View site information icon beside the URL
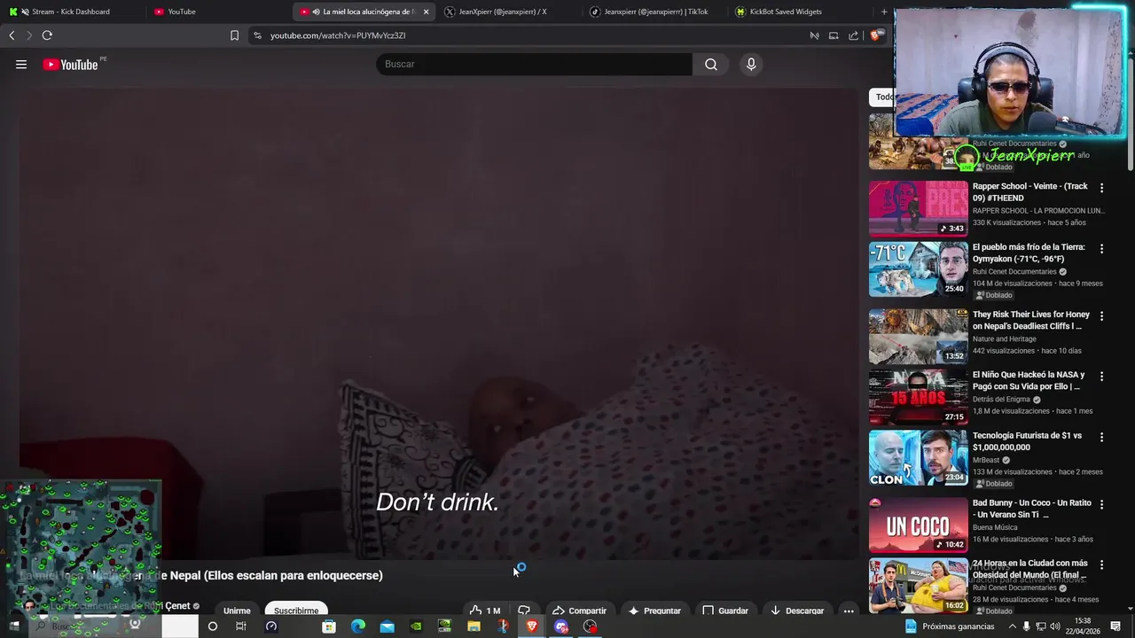 pos(257,35)
